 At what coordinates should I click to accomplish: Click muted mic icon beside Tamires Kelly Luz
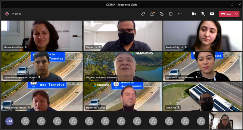pos(186,47)
